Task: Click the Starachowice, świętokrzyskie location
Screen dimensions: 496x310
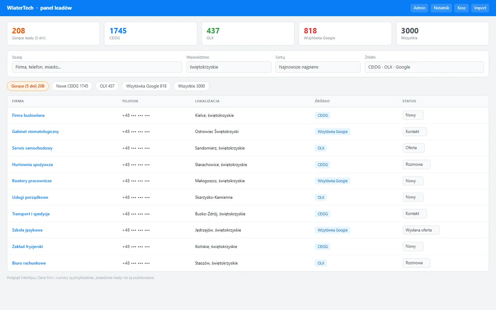Action: (x=221, y=165)
